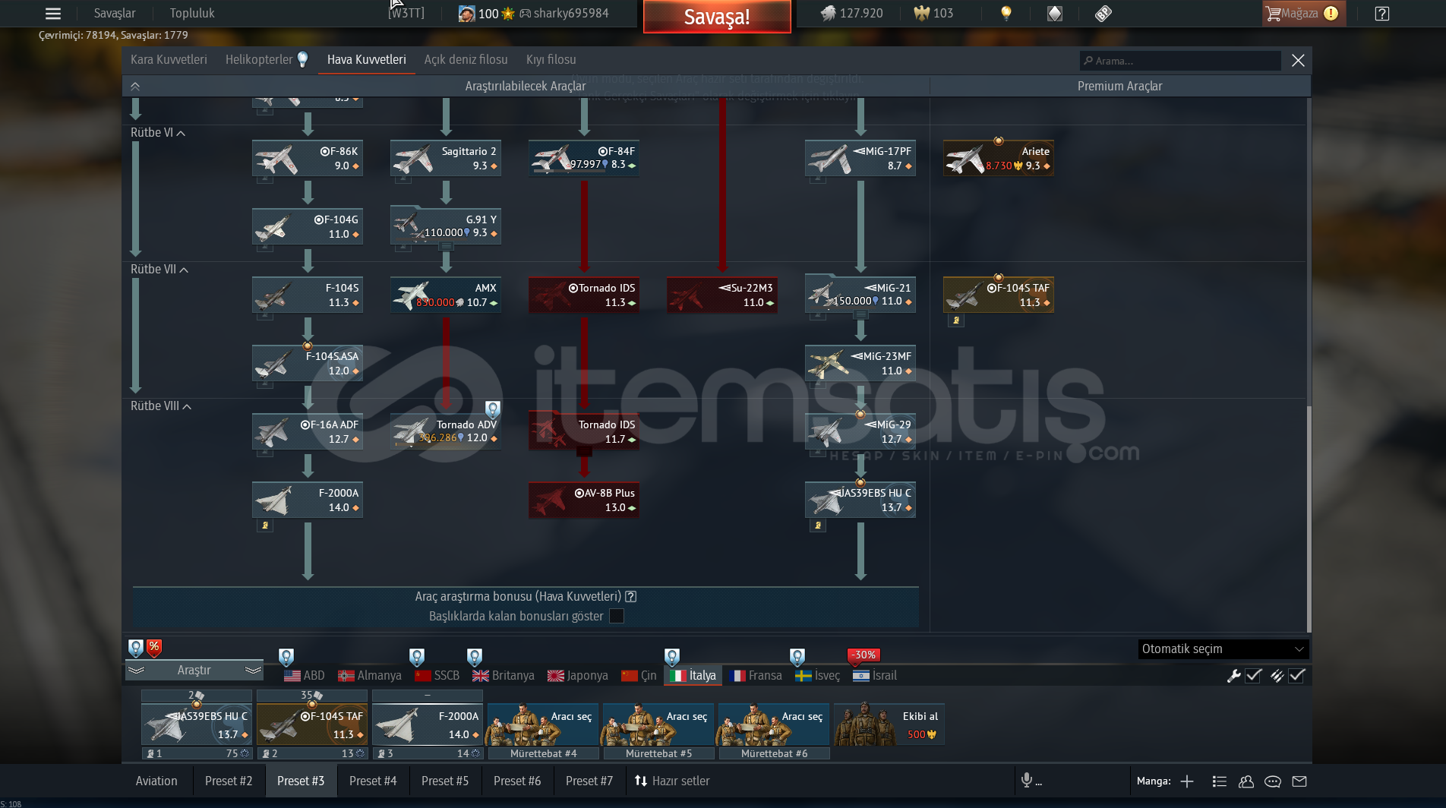Screen dimensions: 1446x808
Task: Click Golden Eagles balance 103
Action: [933, 13]
